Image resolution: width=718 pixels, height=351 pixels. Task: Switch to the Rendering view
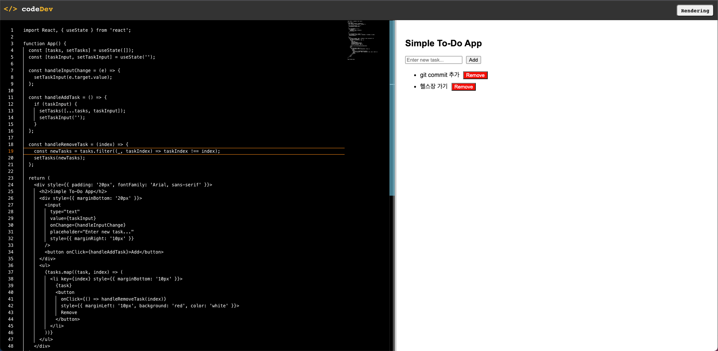click(694, 10)
